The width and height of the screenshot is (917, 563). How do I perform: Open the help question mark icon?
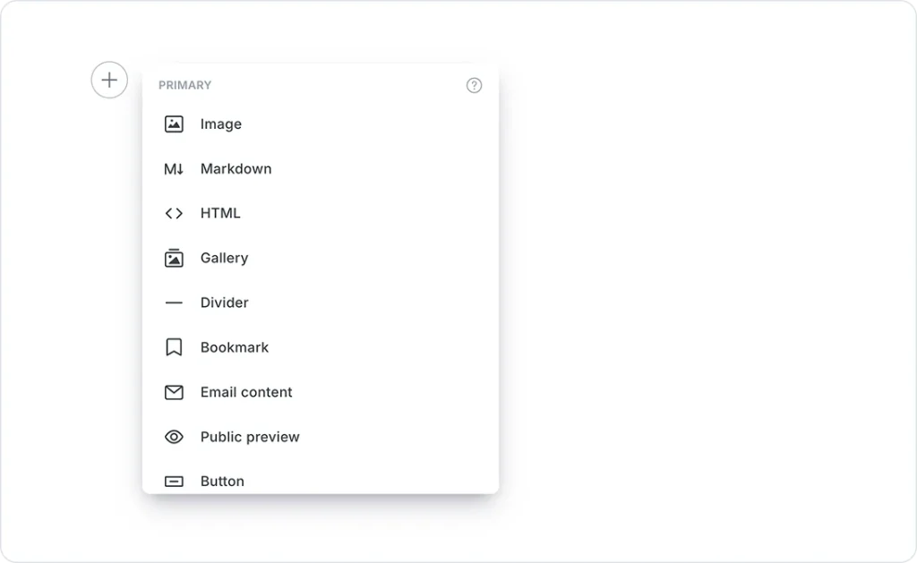coord(475,85)
